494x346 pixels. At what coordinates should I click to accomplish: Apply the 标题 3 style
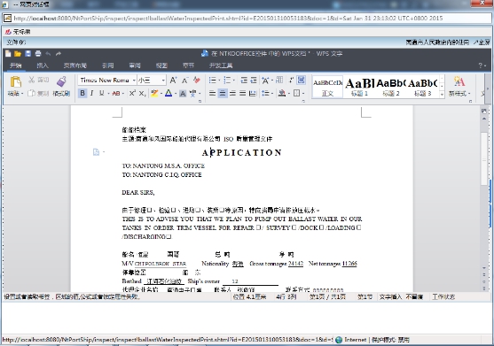(422, 87)
